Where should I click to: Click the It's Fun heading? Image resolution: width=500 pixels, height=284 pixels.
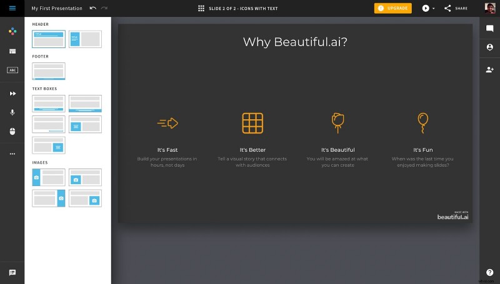[423, 150]
